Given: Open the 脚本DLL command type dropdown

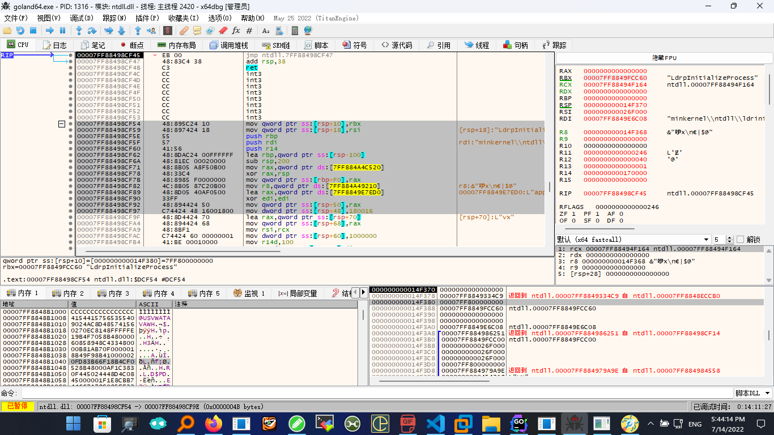Looking at the screenshot, I should point(753,393).
